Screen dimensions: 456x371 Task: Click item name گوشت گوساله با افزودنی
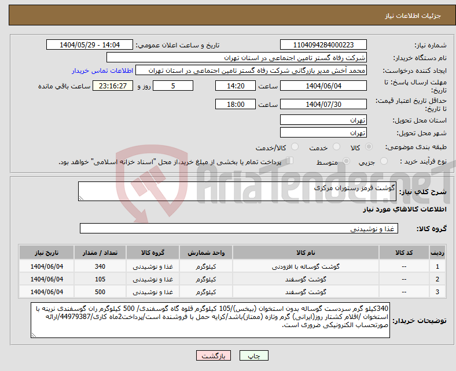(306, 266)
